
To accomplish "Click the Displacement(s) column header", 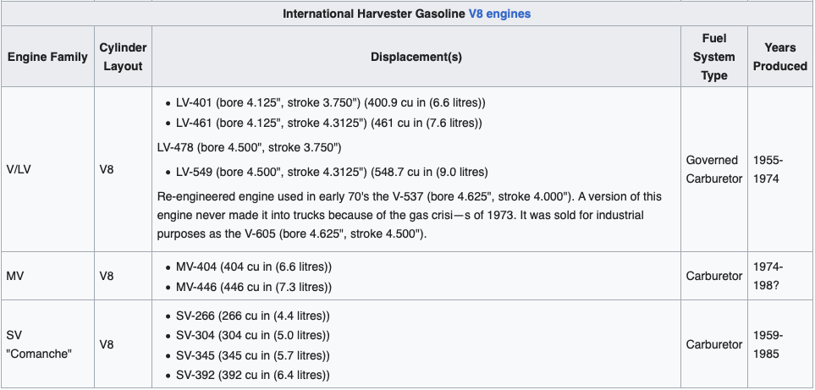I will pos(416,57).
